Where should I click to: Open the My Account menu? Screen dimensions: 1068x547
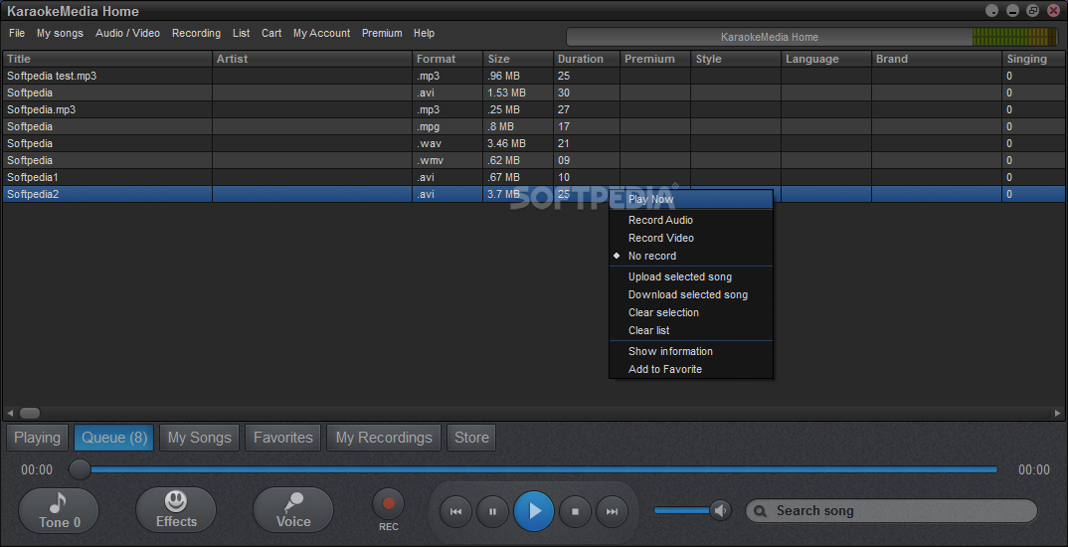pos(321,33)
